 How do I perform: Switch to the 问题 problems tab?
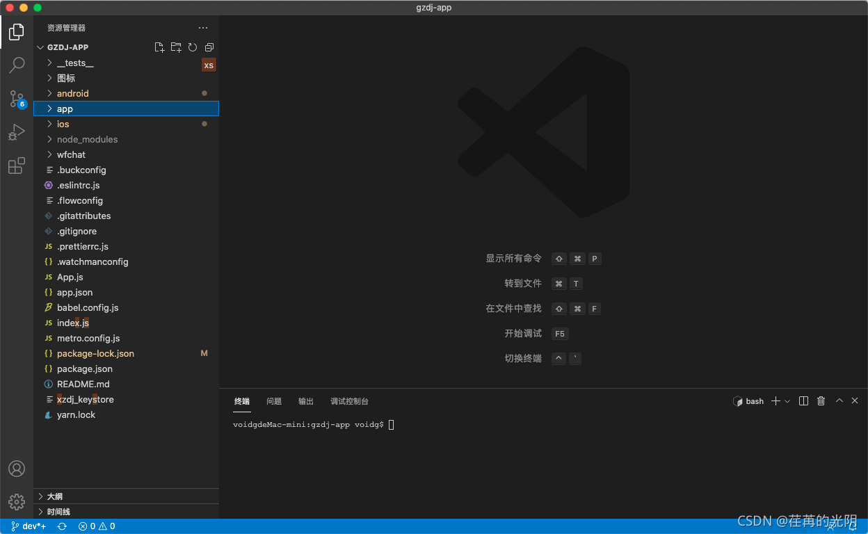[274, 401]
